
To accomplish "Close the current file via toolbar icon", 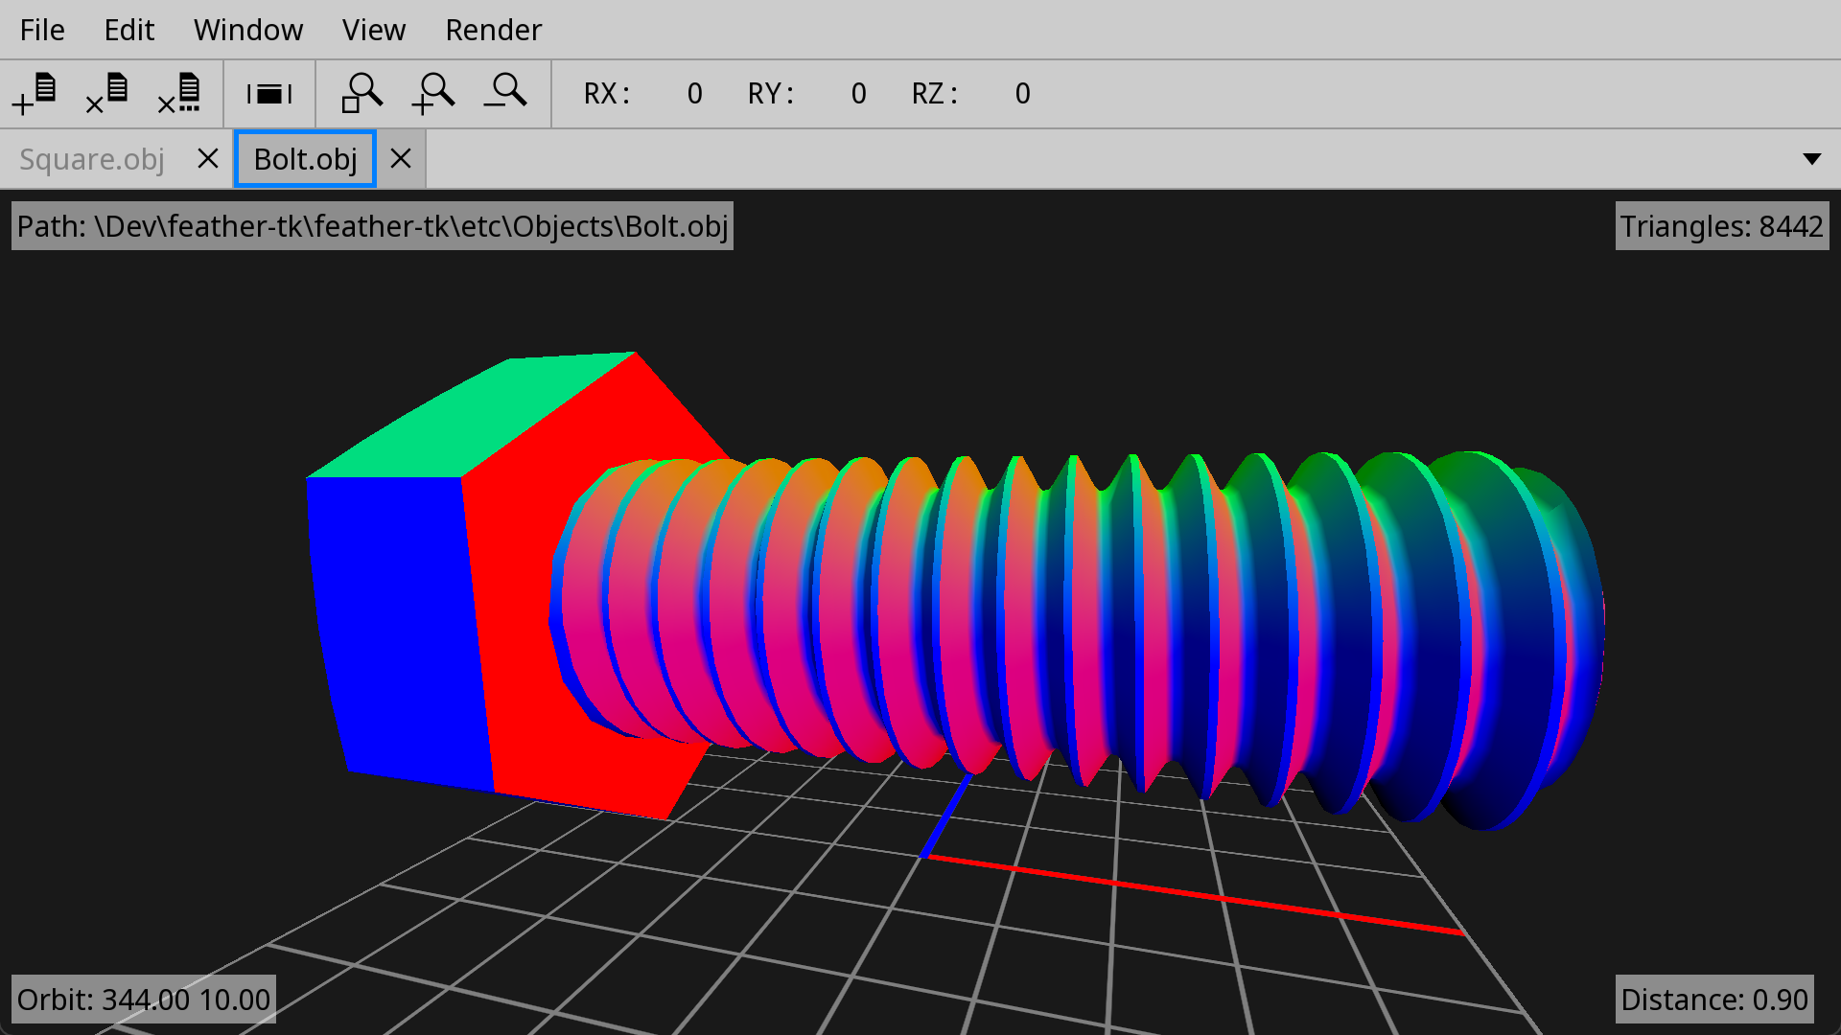I will 107,94.
